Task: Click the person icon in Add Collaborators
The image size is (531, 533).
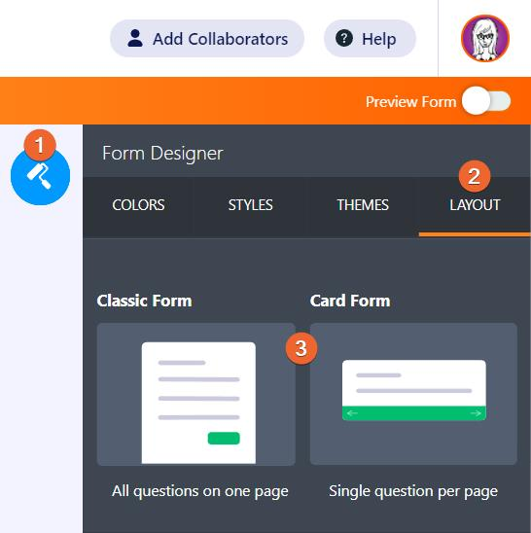Action: (135, 38)
